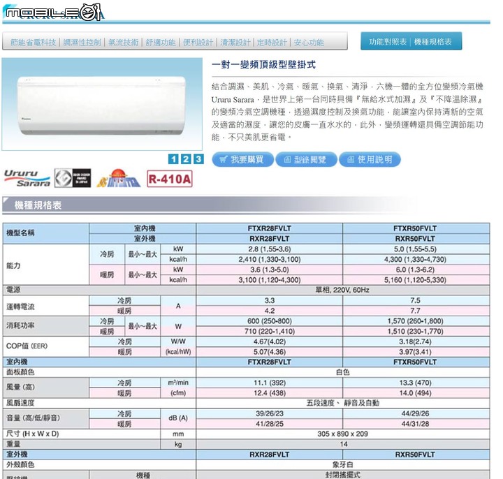Viewport: 503px width, 479px height.
Task: Click the cooling value 5.0 (1.55-5.5)
Action: click(x=415, y=249)
